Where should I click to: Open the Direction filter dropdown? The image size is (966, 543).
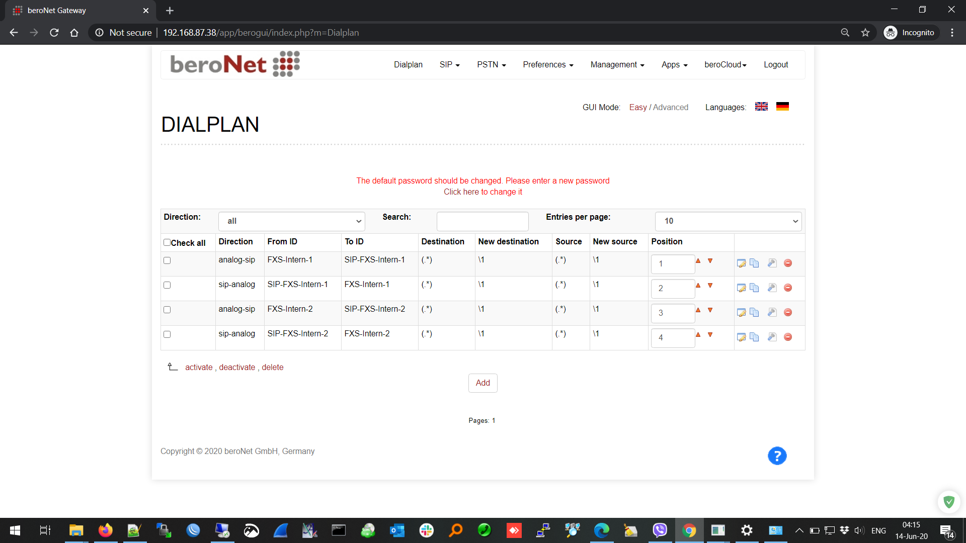pyautogui.click(x=291, y=221)
